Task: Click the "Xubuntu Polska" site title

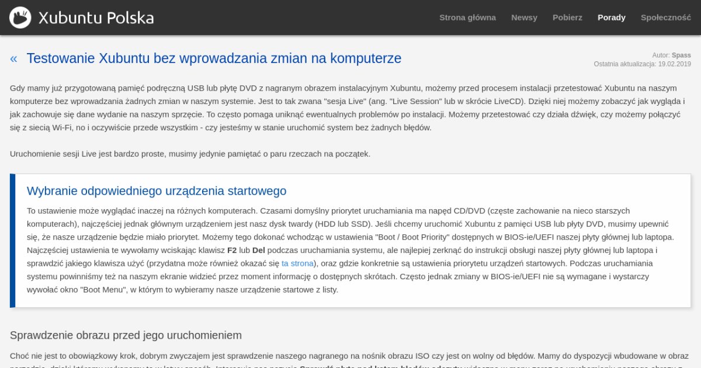Action: pyautogui.click(x=96, y=18)
